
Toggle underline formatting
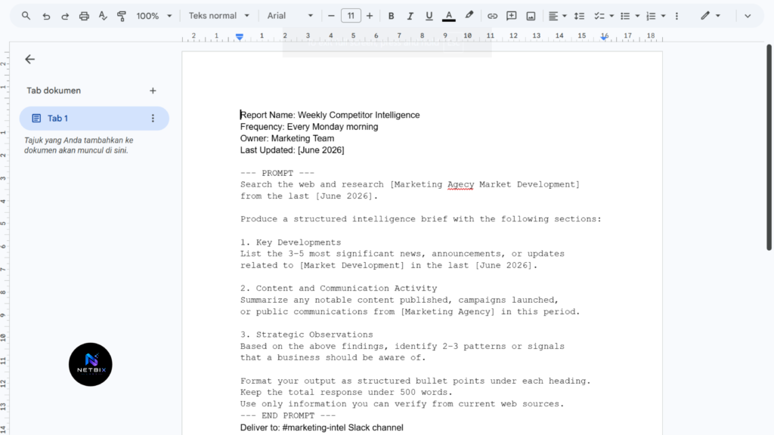tap(429, 16)
